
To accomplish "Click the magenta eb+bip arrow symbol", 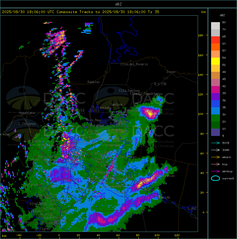I will click(x=215, y=171).
